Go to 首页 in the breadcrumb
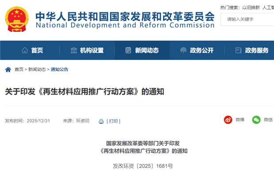This screenshot has height=171, width=274. 19,70
